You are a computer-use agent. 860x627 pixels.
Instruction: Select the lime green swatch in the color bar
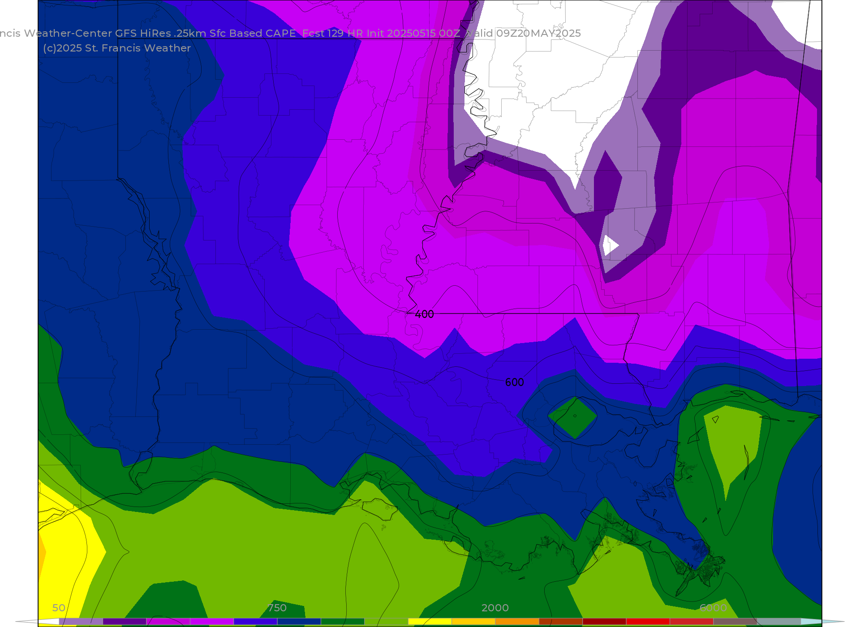[x=386, y=622]
